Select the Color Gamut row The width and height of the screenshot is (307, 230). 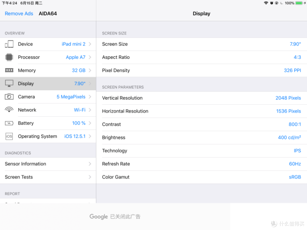(x=202, y=177)
